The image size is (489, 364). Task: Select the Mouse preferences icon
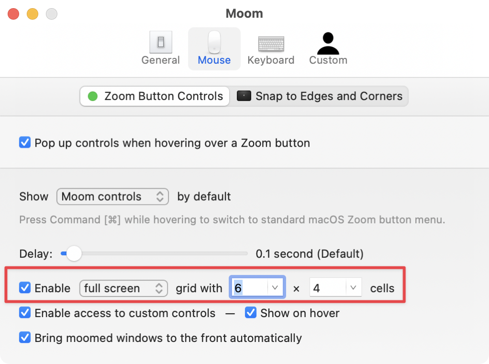tap(214, 43)
